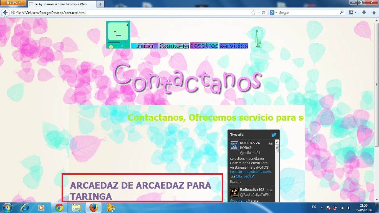Open the Firefox bookmarks menu button

[353, 12]
